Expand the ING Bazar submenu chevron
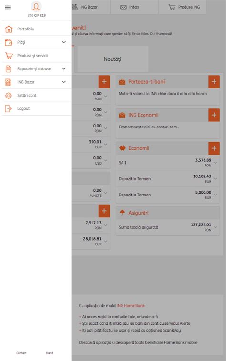The width and height of the screenshot is (226, 361). point(64,82)
